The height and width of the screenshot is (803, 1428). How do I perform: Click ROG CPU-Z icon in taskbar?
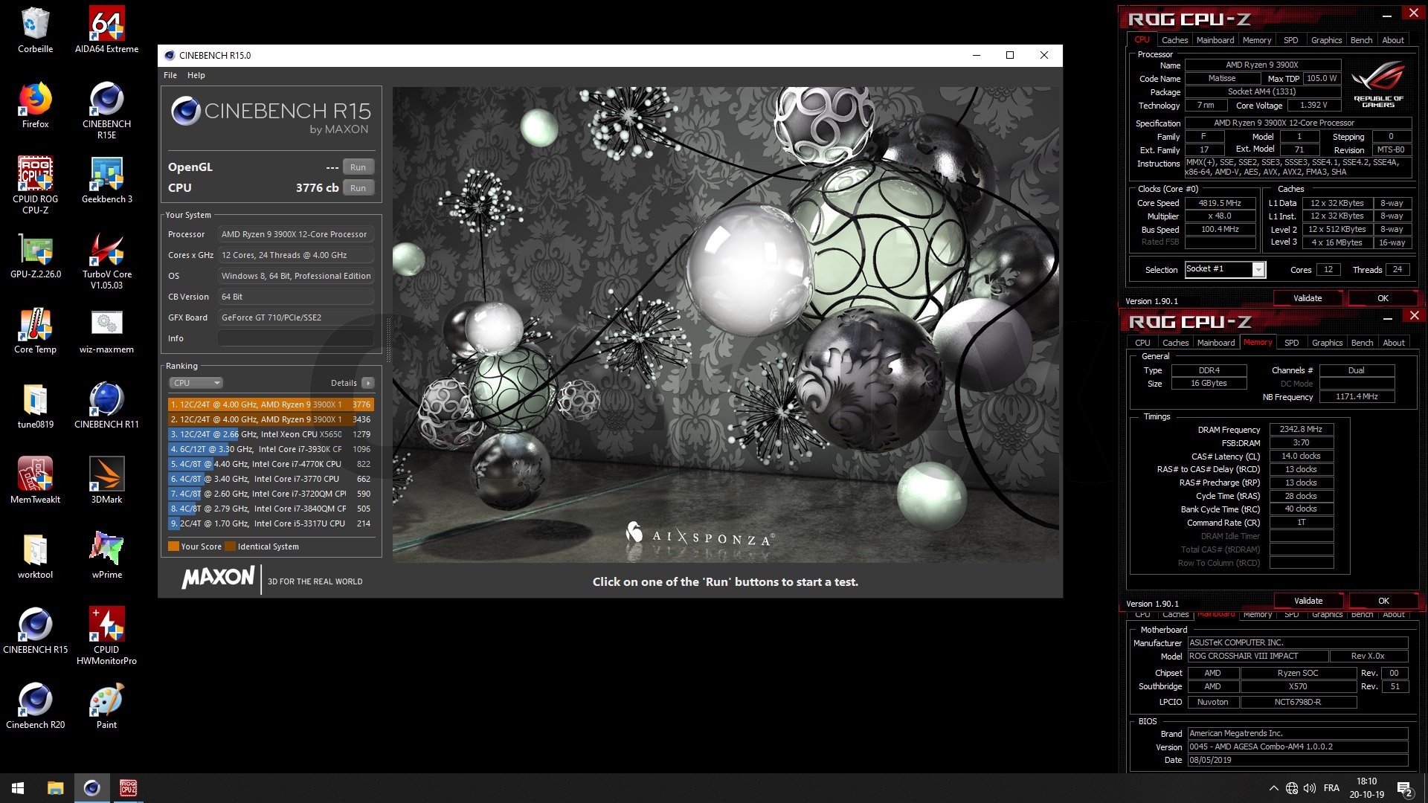[128, 788]
